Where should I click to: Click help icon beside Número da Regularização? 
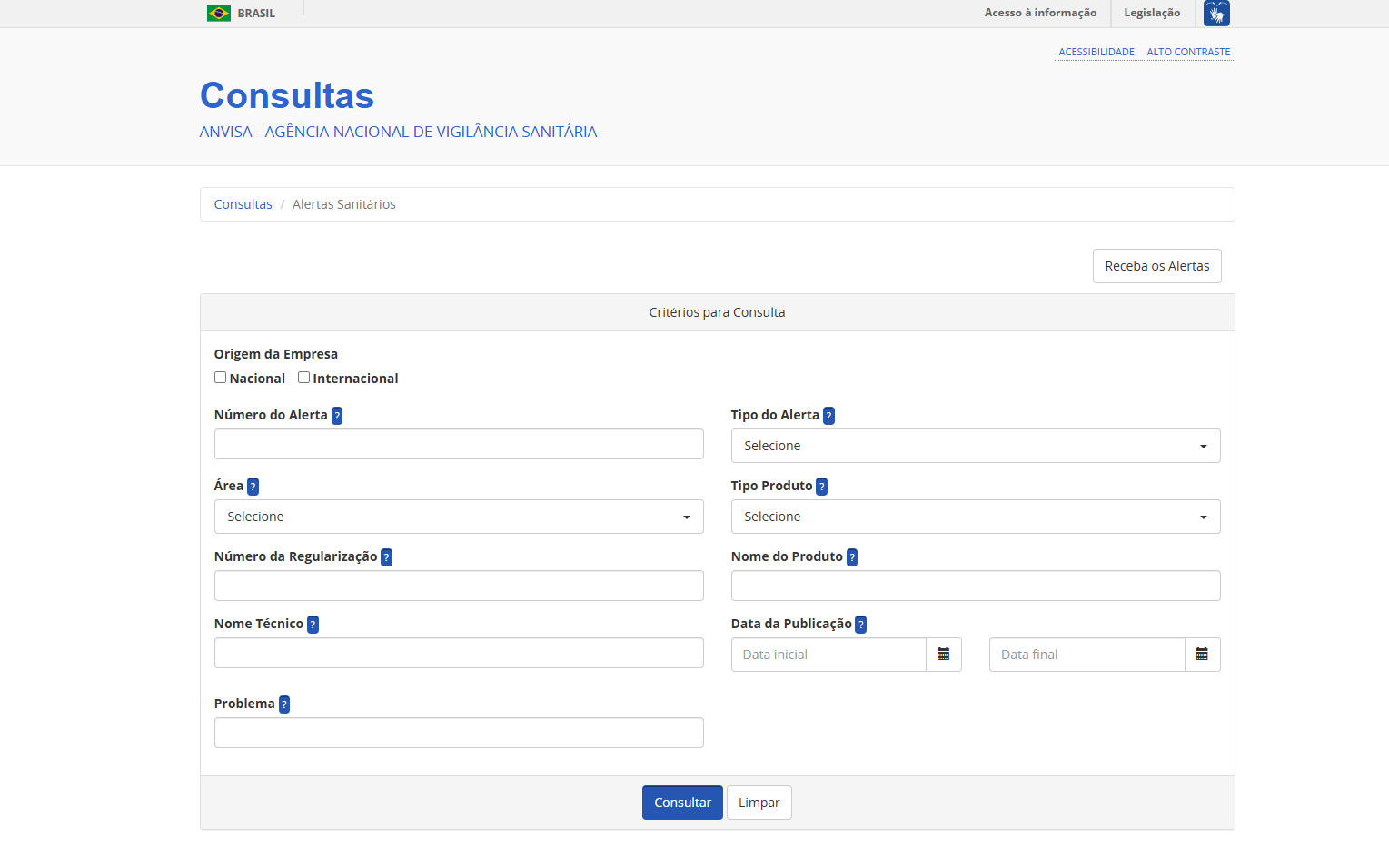pos(386,557)
